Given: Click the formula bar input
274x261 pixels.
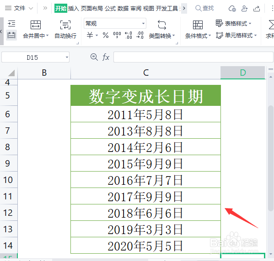Looking at the screenshot, I should [x=193, y=57].
